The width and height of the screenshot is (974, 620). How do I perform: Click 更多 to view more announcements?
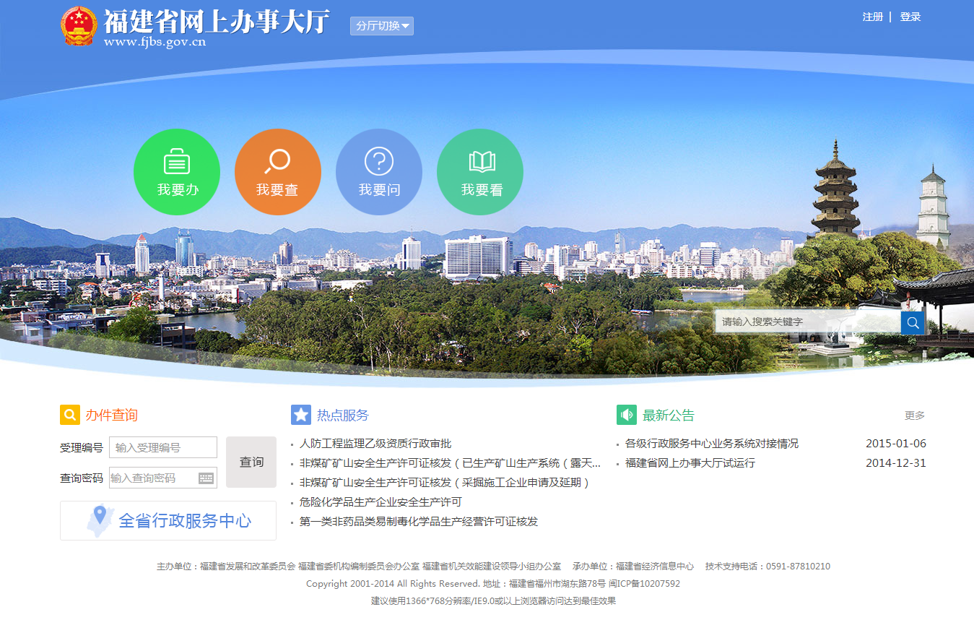[x=914, y=416]
